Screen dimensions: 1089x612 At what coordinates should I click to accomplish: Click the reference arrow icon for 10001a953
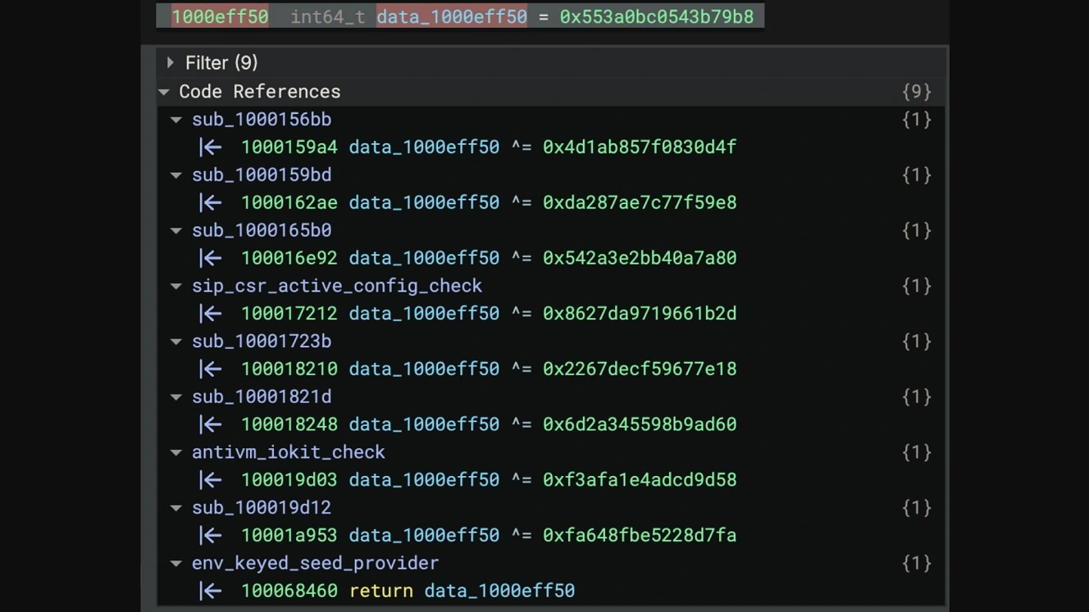click(211, 535)
